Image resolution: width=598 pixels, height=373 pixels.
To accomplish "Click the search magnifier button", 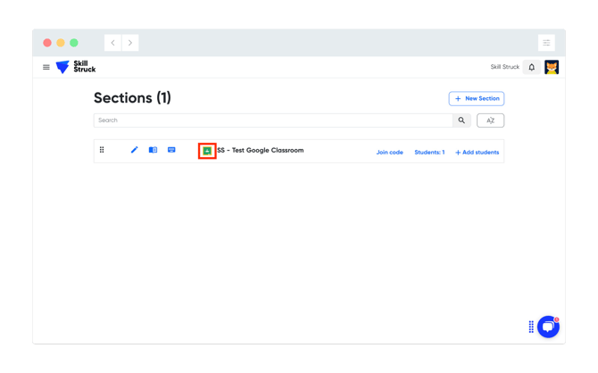I will [461, 120].
